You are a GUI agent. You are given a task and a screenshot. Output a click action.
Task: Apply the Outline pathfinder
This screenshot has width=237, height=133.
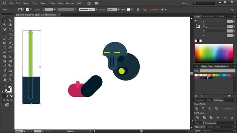[225, 117]
